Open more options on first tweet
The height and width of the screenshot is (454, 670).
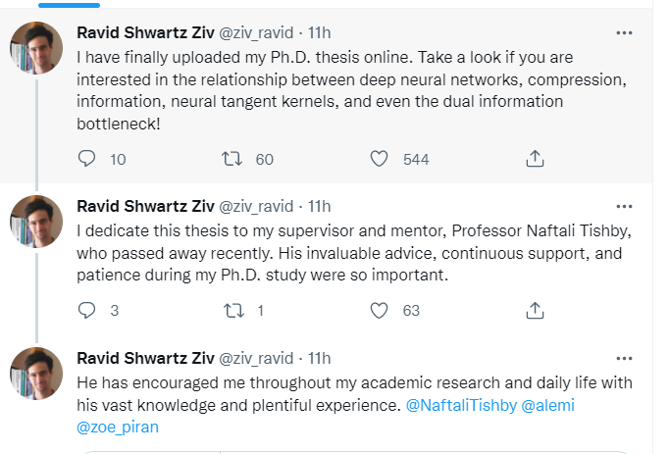point(624,32)
